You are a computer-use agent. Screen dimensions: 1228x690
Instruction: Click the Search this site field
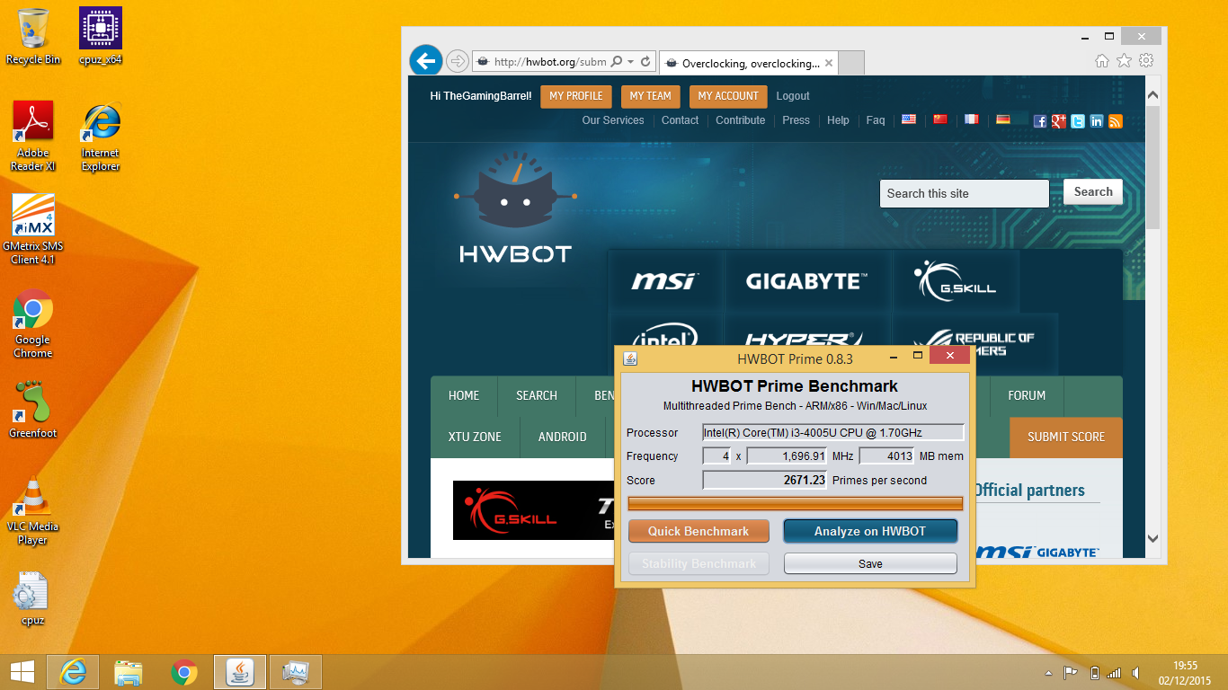pyautogui.click(x=964, y=193)
